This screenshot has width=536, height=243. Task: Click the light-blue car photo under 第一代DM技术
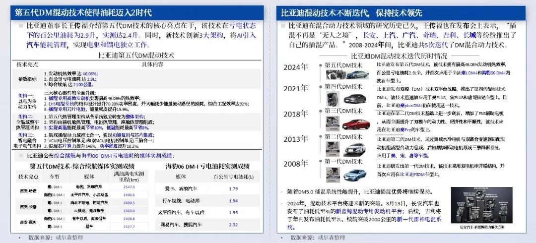355,175
